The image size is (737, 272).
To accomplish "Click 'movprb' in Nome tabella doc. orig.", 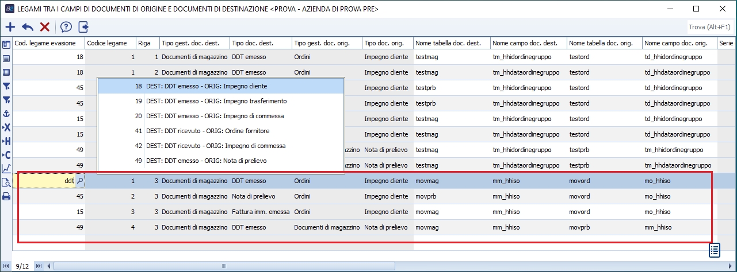I will click(604, 227).
